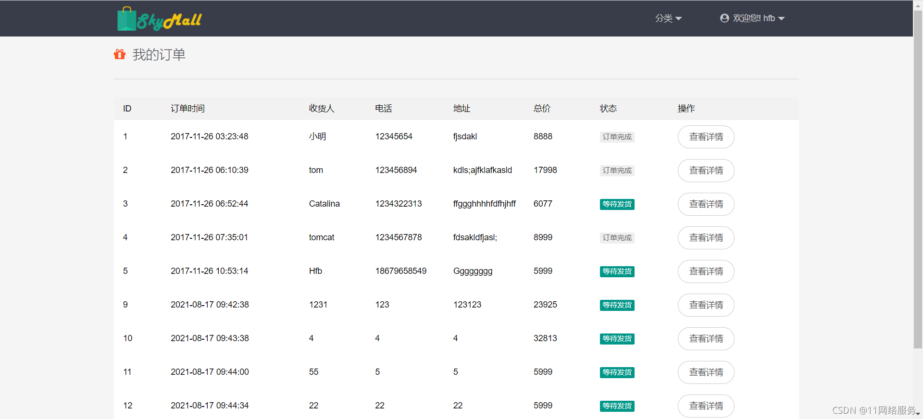Select order time 2017-11-26 06:52:44
The height and width of the screenshot is (419, 923).
(x=210, y=204)
